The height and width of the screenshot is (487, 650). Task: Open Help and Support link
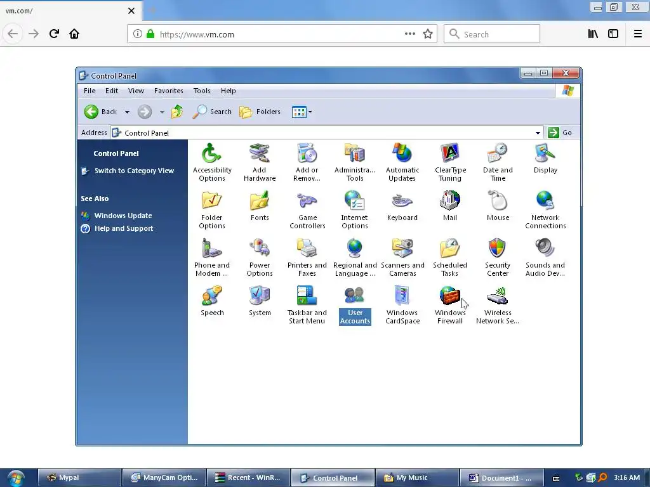point(124,228)
